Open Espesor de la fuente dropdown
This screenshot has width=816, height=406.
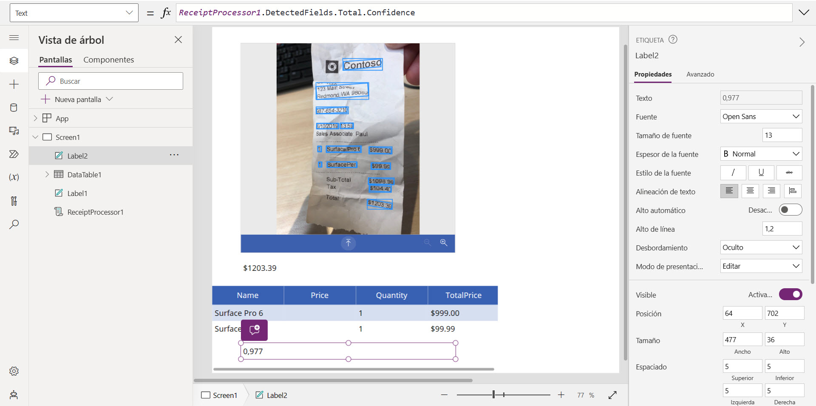[x=761, y=154]
